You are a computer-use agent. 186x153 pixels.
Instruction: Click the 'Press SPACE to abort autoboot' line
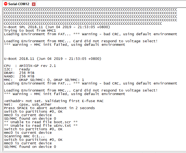(49, 108)
